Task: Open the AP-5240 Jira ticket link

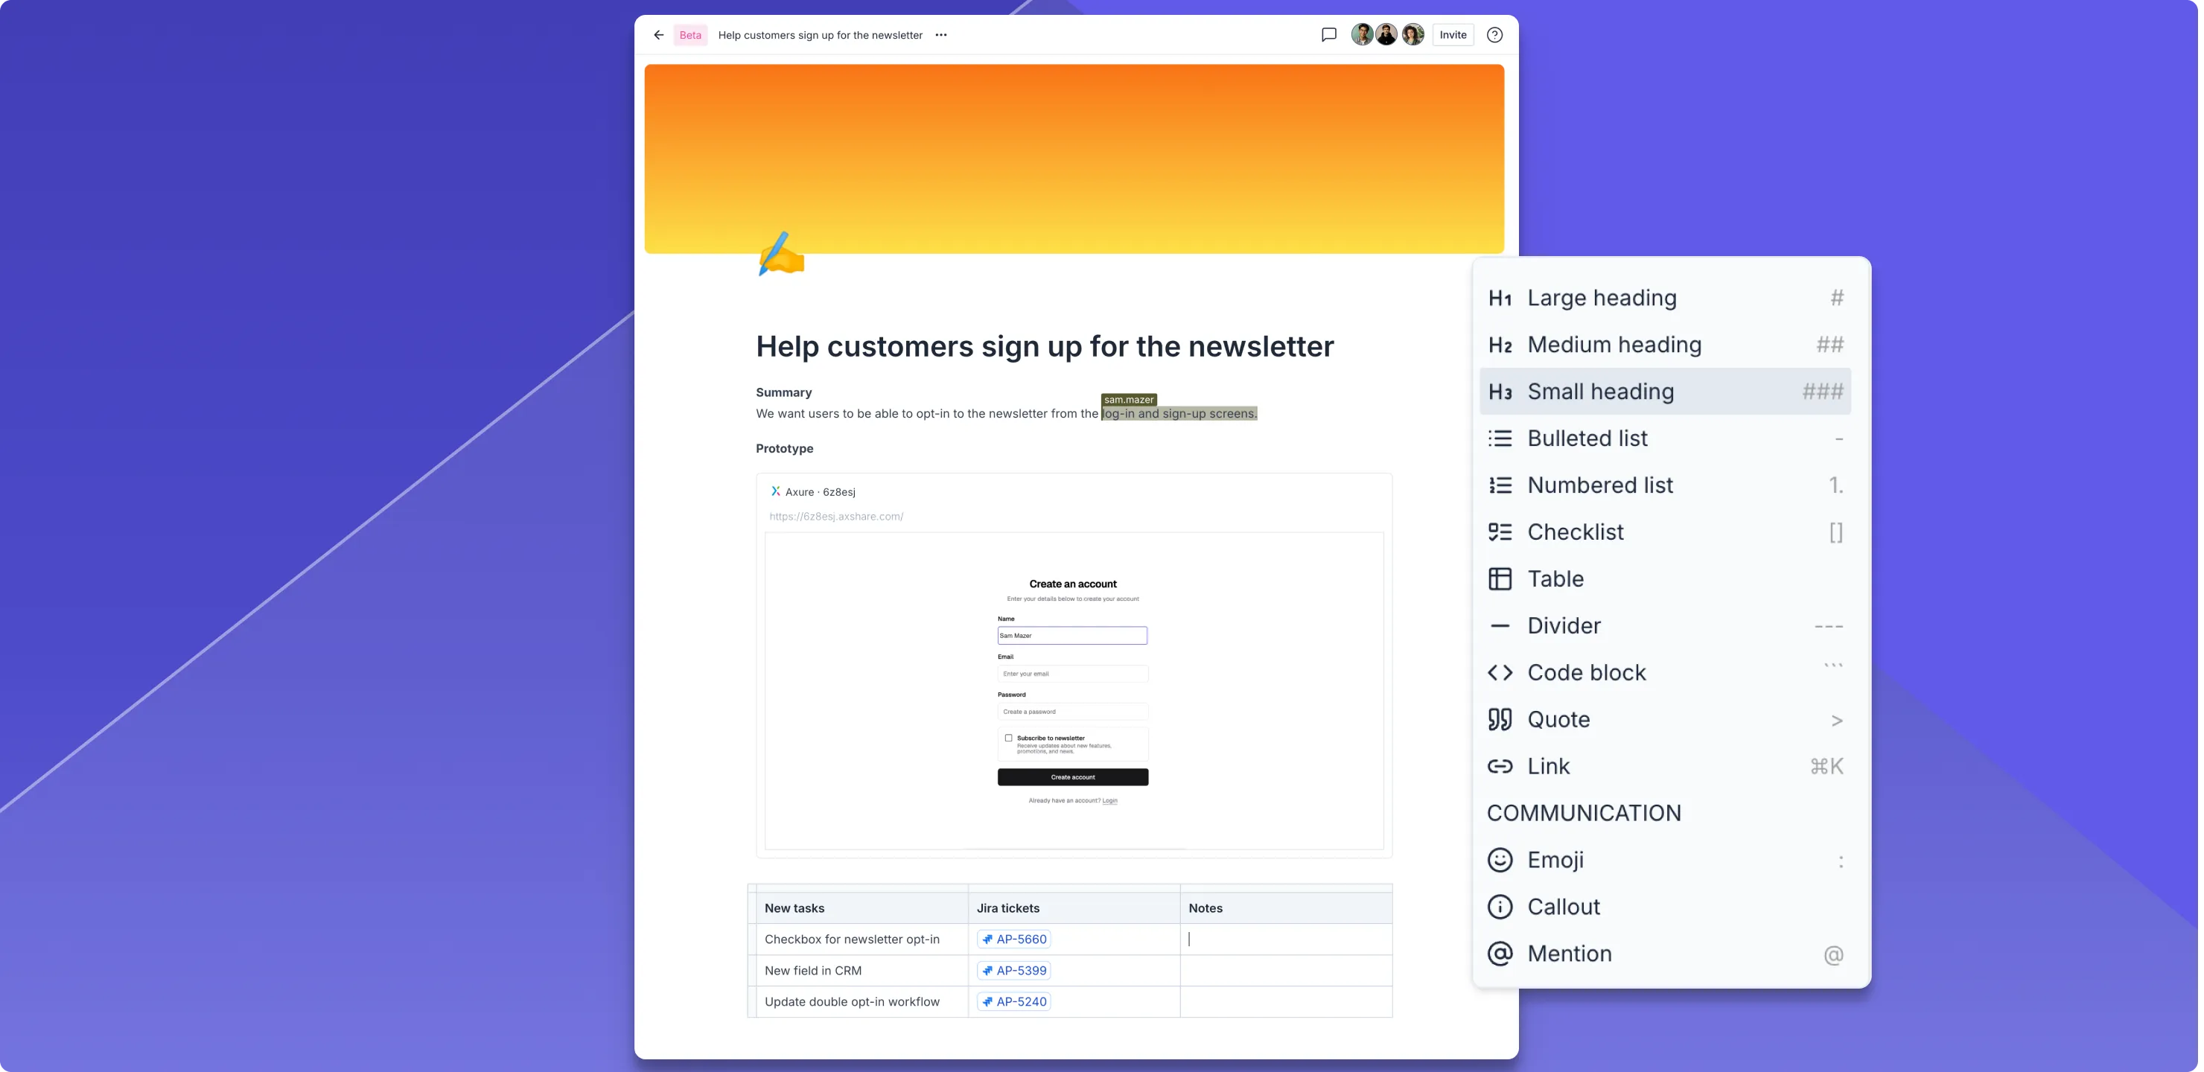Action: coord(1014,1002)
